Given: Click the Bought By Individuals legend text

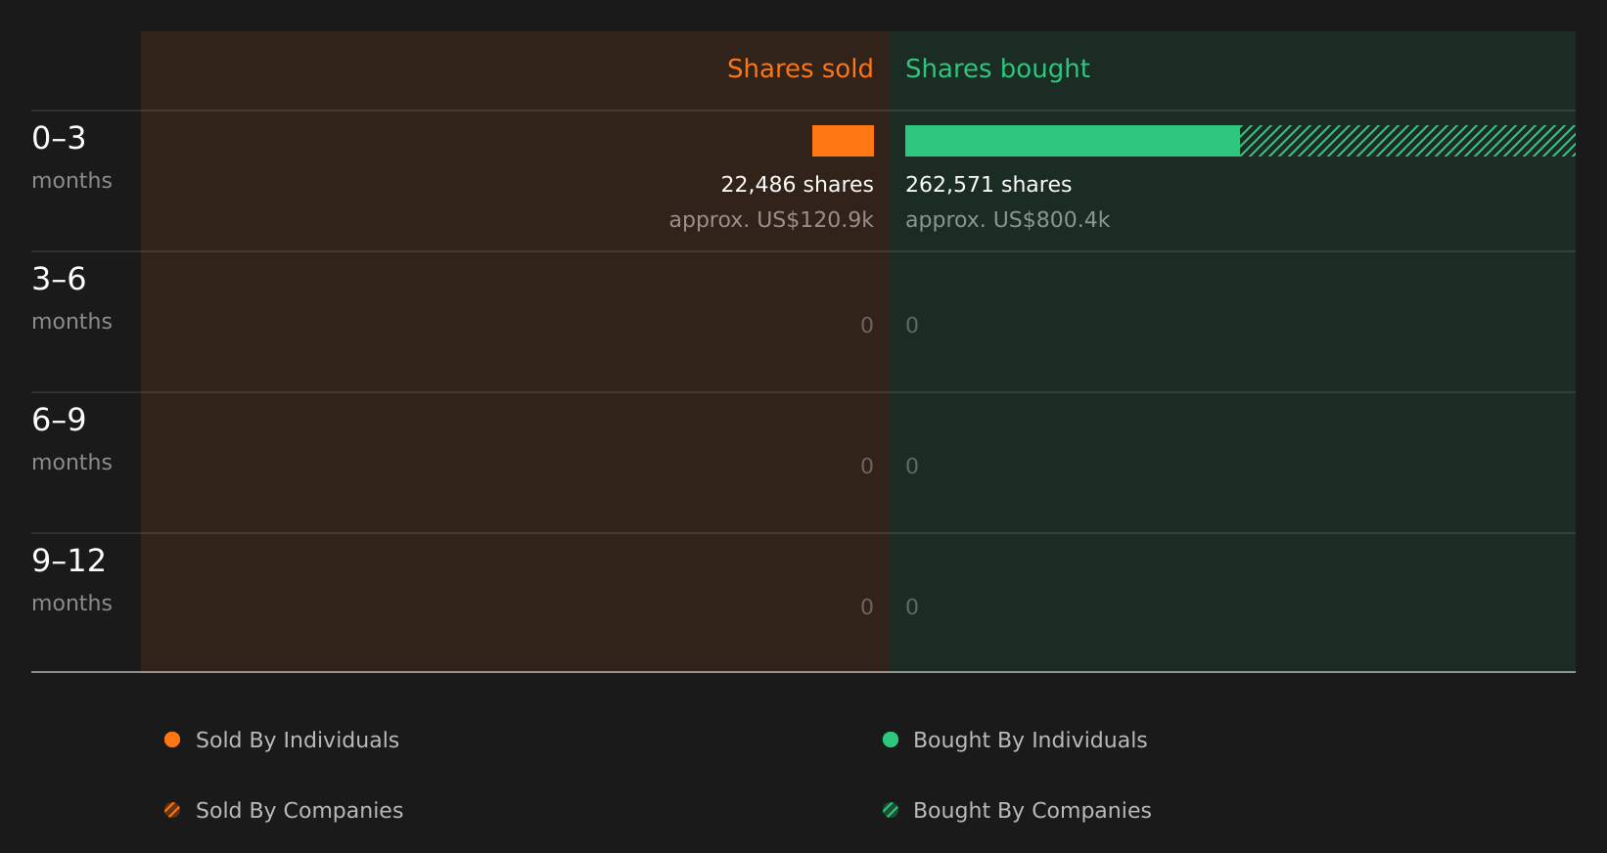Looking at the screenshot, I should tap(1030, 740).
